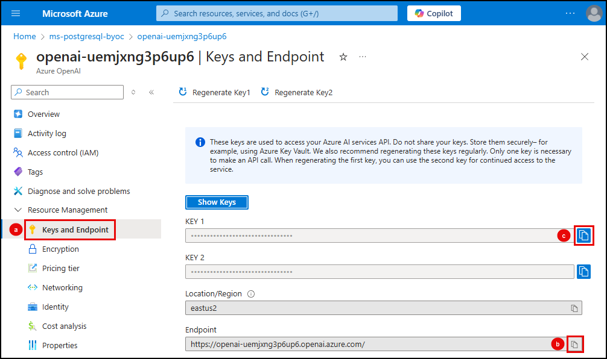Click the Location/Region info icon
This screenshot has height=359, width=607.
point(251,294)
